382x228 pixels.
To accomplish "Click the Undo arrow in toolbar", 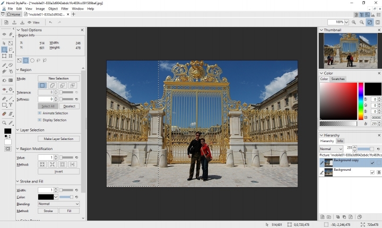I will coord(51,22).
